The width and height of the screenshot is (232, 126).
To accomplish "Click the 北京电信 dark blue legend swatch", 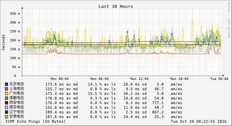I will pyautogui.click(x=7, y=84).
